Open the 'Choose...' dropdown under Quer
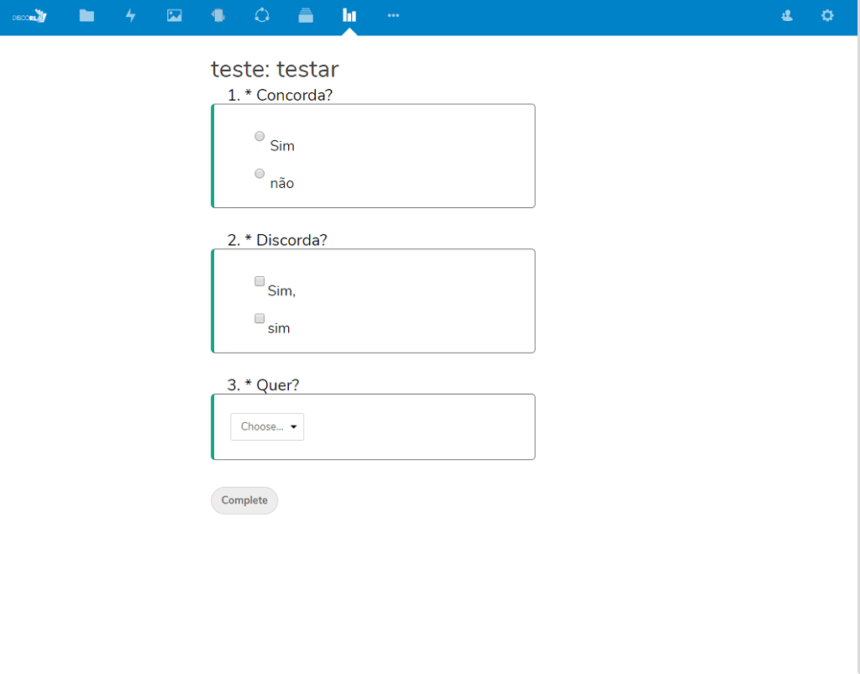 pyautogui.click(x=267, y=426)
